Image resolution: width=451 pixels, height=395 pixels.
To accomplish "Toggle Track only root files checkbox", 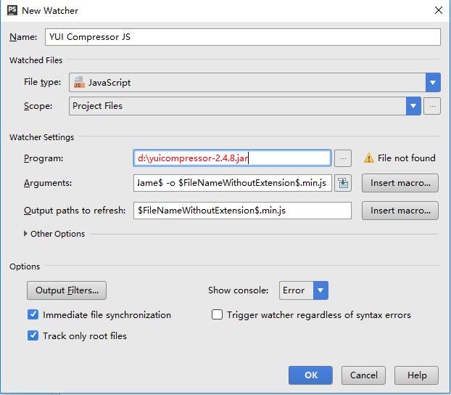I will click(33, 335).
